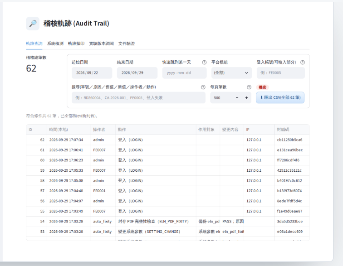Expand the 平台模組 dropdown
343x266 pixels.
click(231, 73)
